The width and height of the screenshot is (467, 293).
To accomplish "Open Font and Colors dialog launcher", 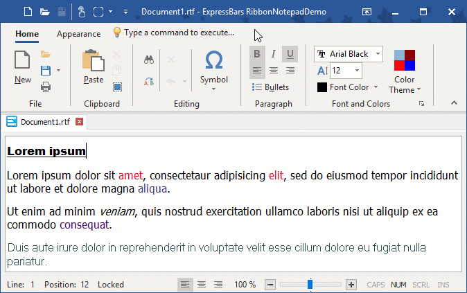I will pyautogui.click(x=421, y=104).
